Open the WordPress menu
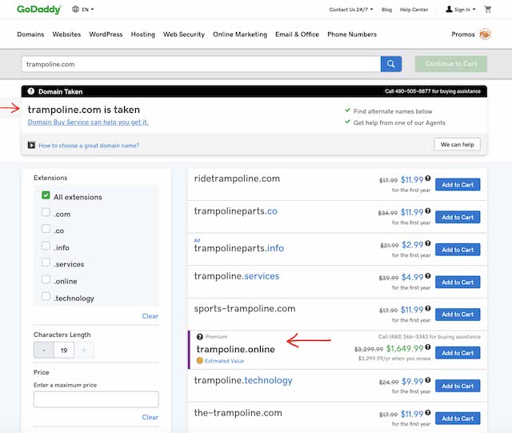The height and width of the screenshot is (433, 512). [x=106, y=34]
